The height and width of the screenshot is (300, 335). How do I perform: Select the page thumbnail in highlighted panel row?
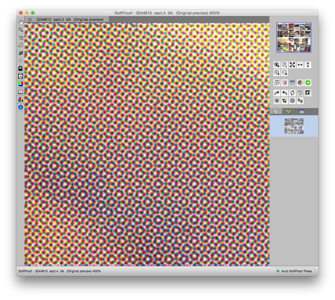pos(294,126)
